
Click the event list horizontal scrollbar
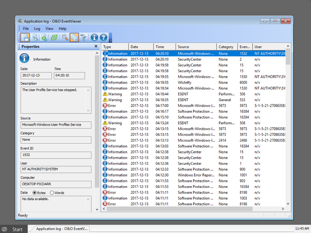pyautogui.click(x=179, y=209)
